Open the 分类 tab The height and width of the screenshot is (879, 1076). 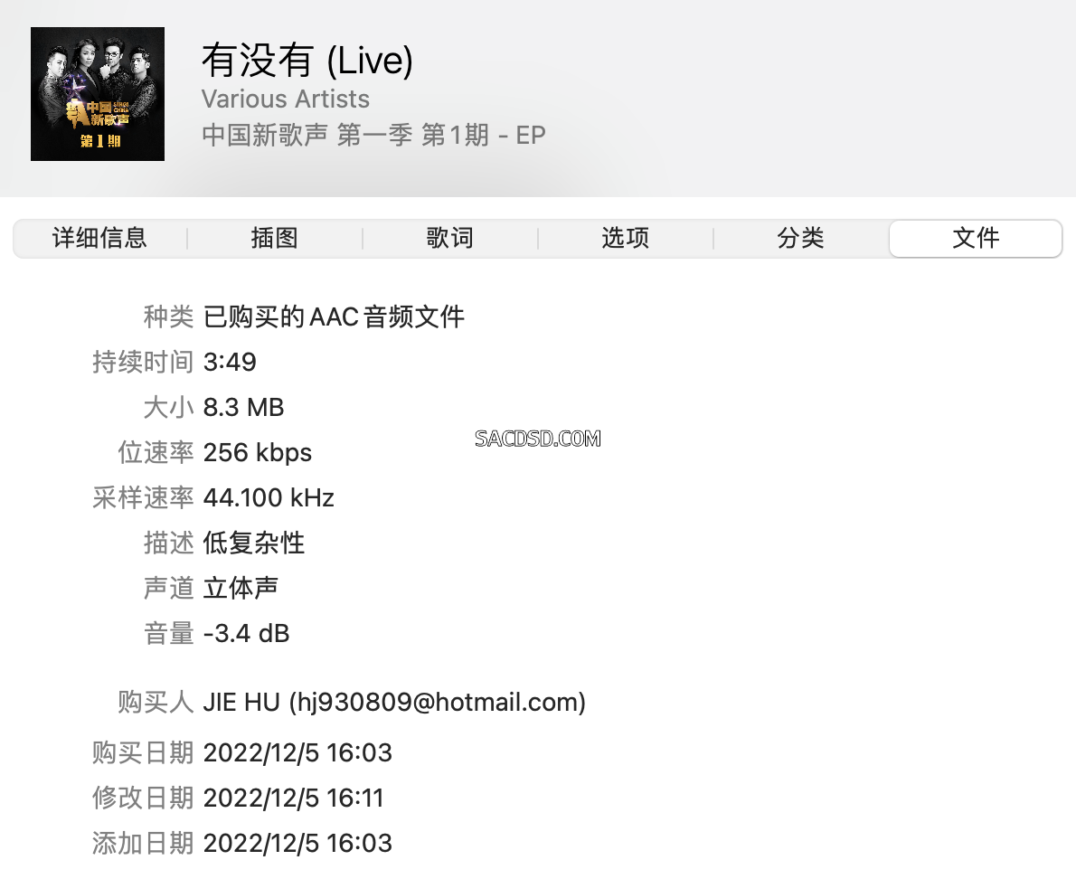tap(801, 238)
